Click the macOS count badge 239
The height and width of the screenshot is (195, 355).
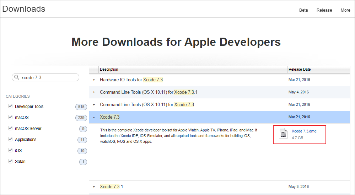point(81,118)
